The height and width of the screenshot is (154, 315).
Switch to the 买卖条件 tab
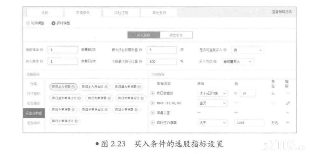[83, 13]
